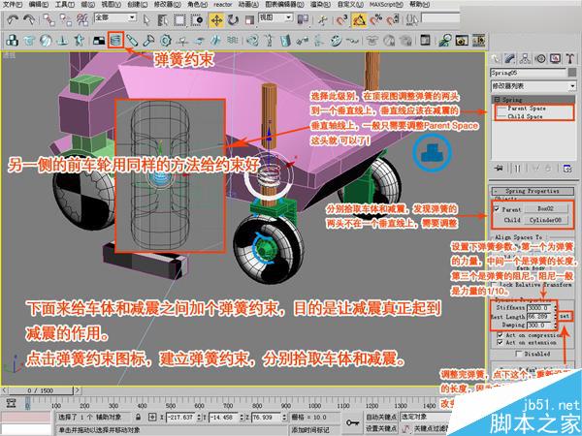Click the Spring06 object name field
Image resolution: width=582 pixels, height=436 pixels.
pyautogui.click(x=528, y=73)
